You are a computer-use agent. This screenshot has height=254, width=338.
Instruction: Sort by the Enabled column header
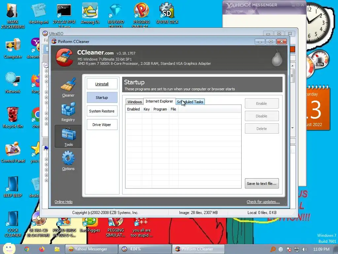click(x=133, y=109)
